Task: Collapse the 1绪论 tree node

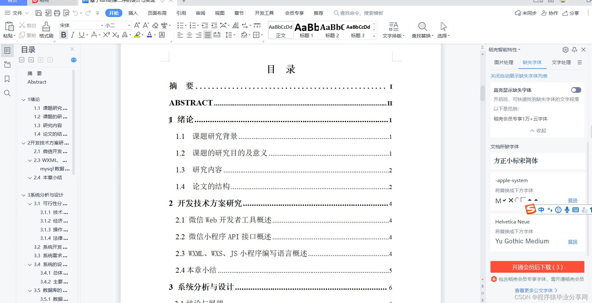Action: pyautogui.click(x=23, y=99)
